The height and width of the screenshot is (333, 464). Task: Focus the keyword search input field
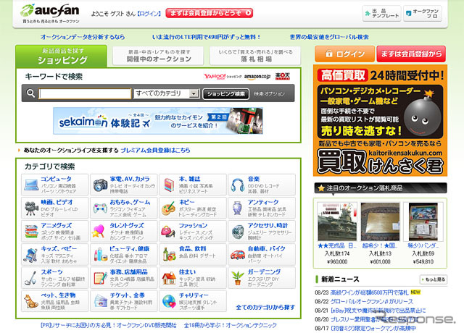(85, 93)
